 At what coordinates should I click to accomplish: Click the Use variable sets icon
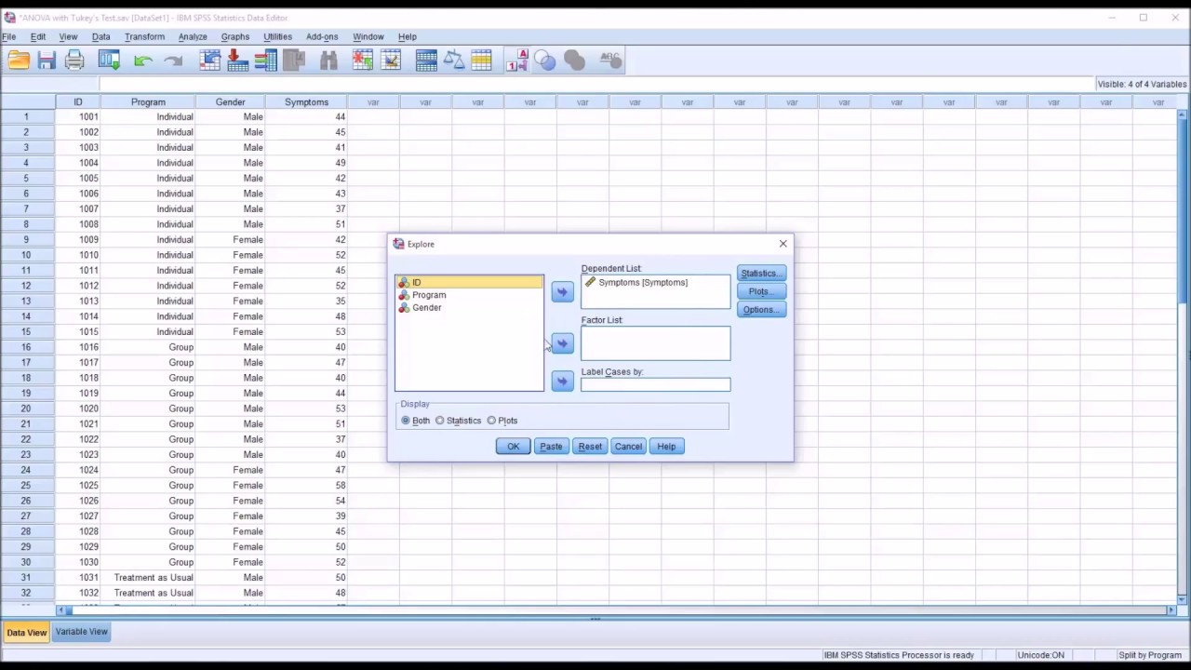coord(545,60)
